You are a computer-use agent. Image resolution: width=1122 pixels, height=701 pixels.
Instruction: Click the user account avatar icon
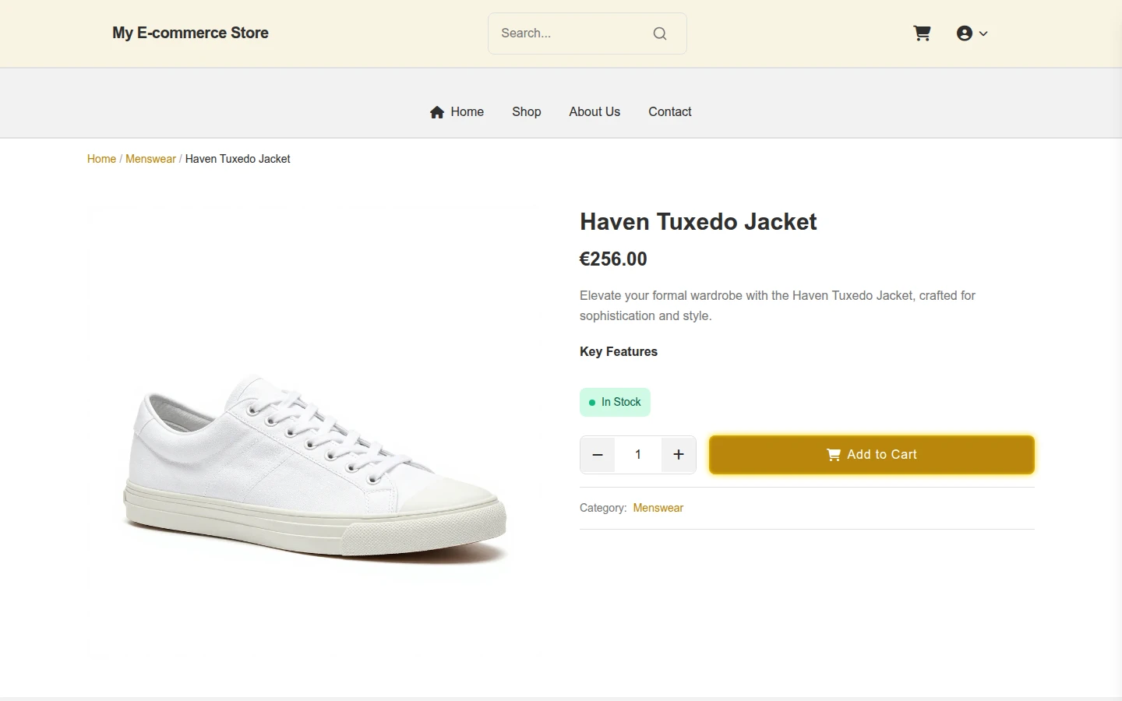tap(965, 33)
